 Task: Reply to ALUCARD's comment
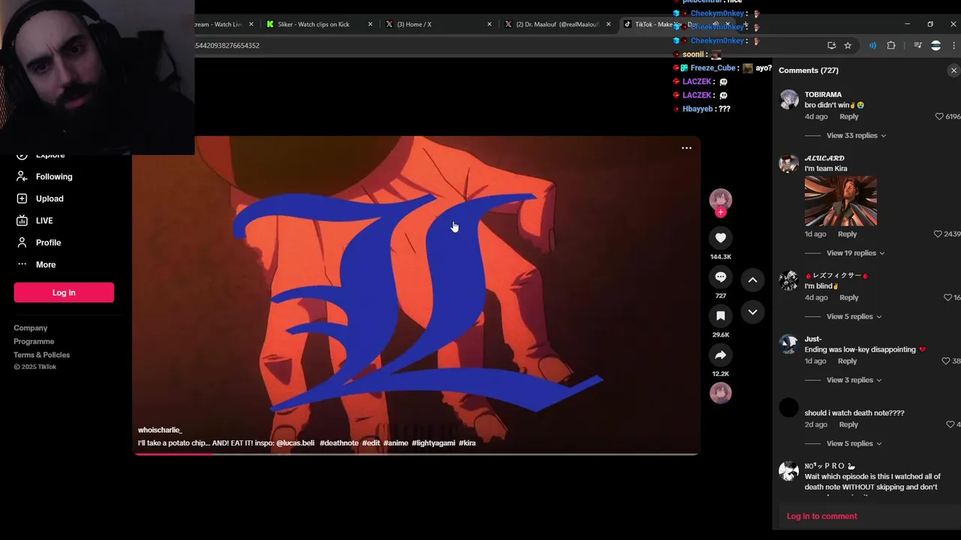[x=847, y=234]
